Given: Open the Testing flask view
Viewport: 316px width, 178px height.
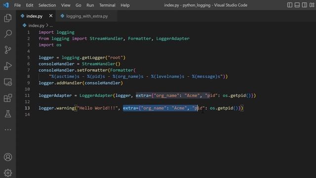Looking at the screenshot, I should coord(8,114).
